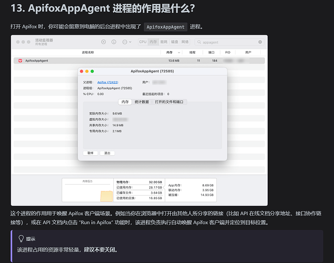
Task: Switch to the 网络 tab
Action: point(185,42)
